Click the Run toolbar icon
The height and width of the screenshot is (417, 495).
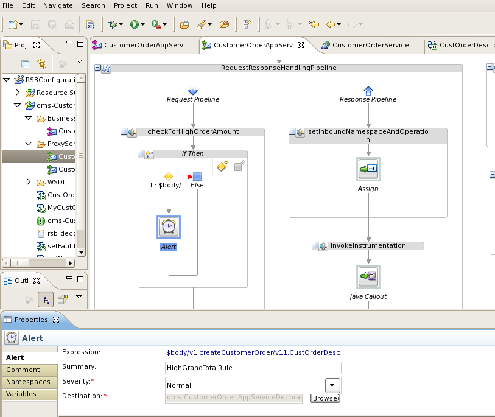click(135, 24)
